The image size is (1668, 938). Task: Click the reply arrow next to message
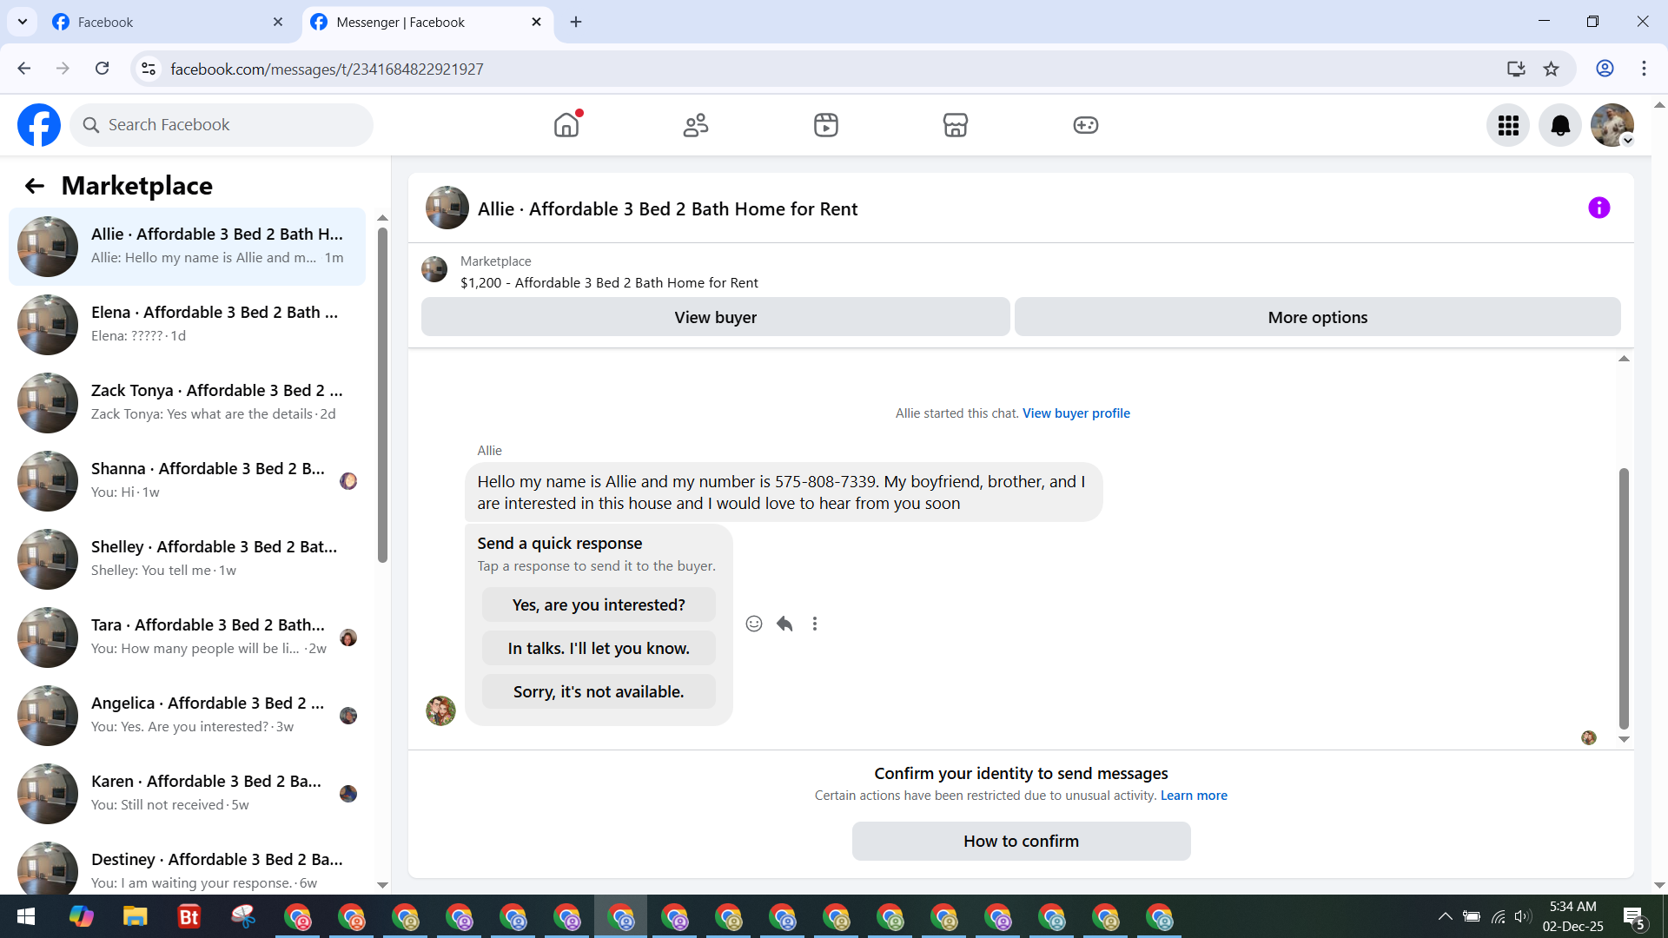pos(784,624)
